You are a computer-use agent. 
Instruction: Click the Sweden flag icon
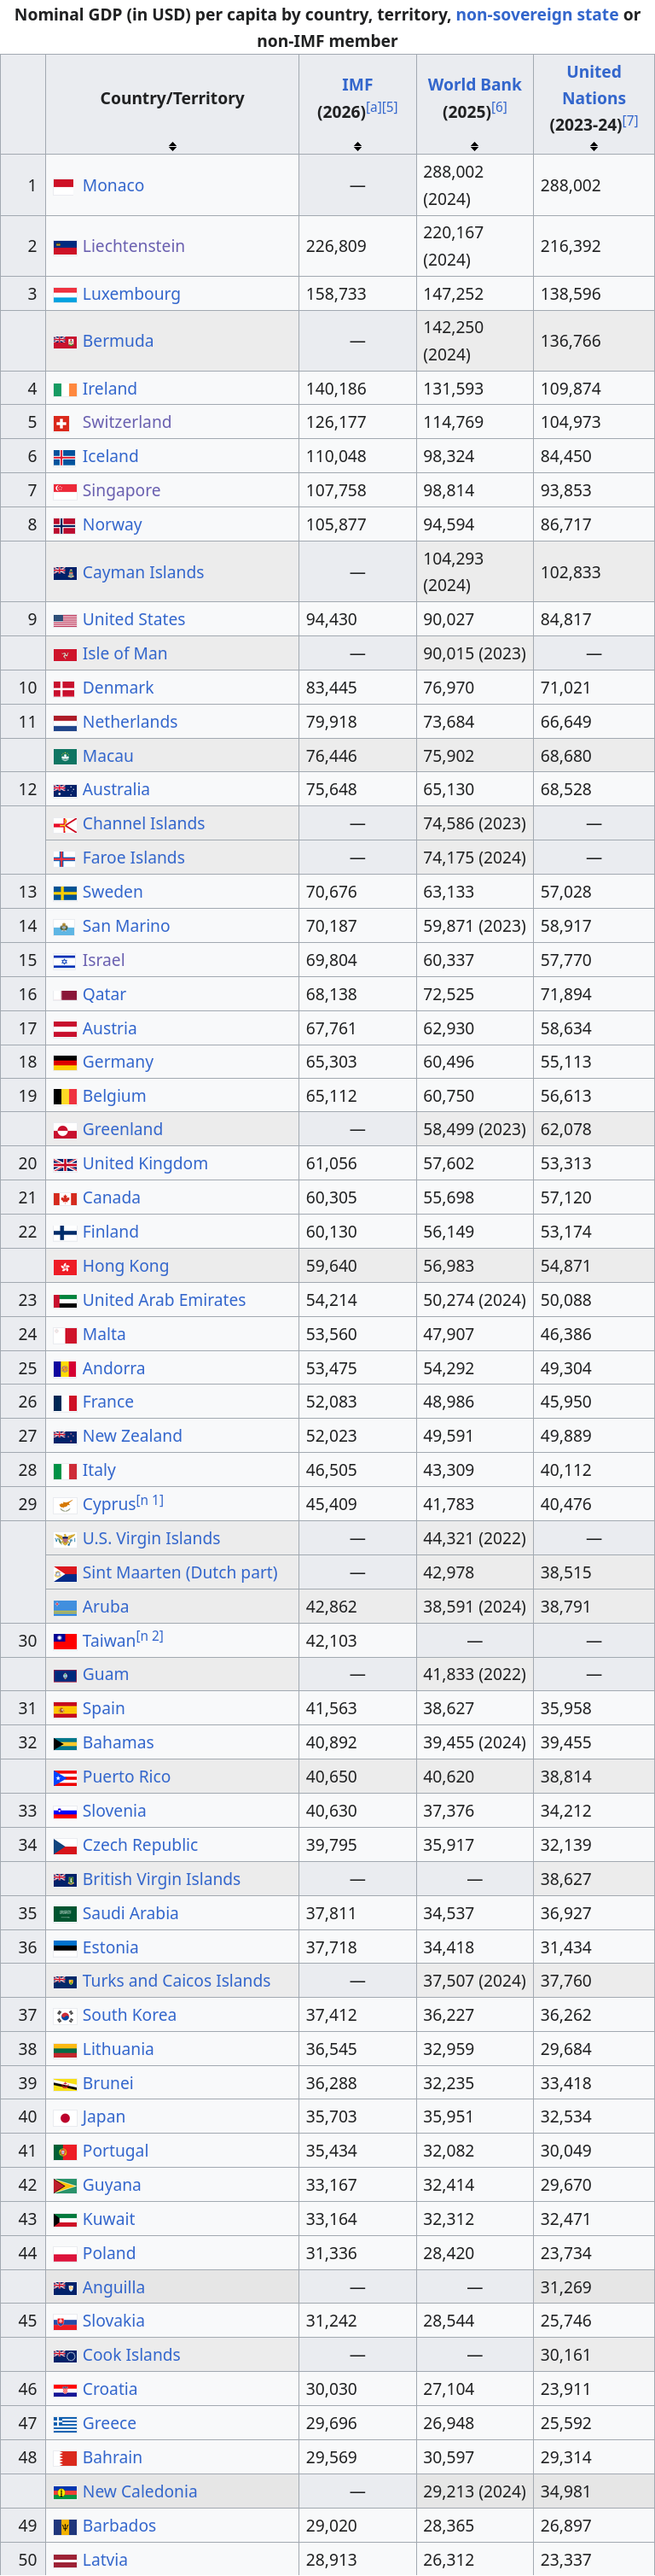click(65, 892)
